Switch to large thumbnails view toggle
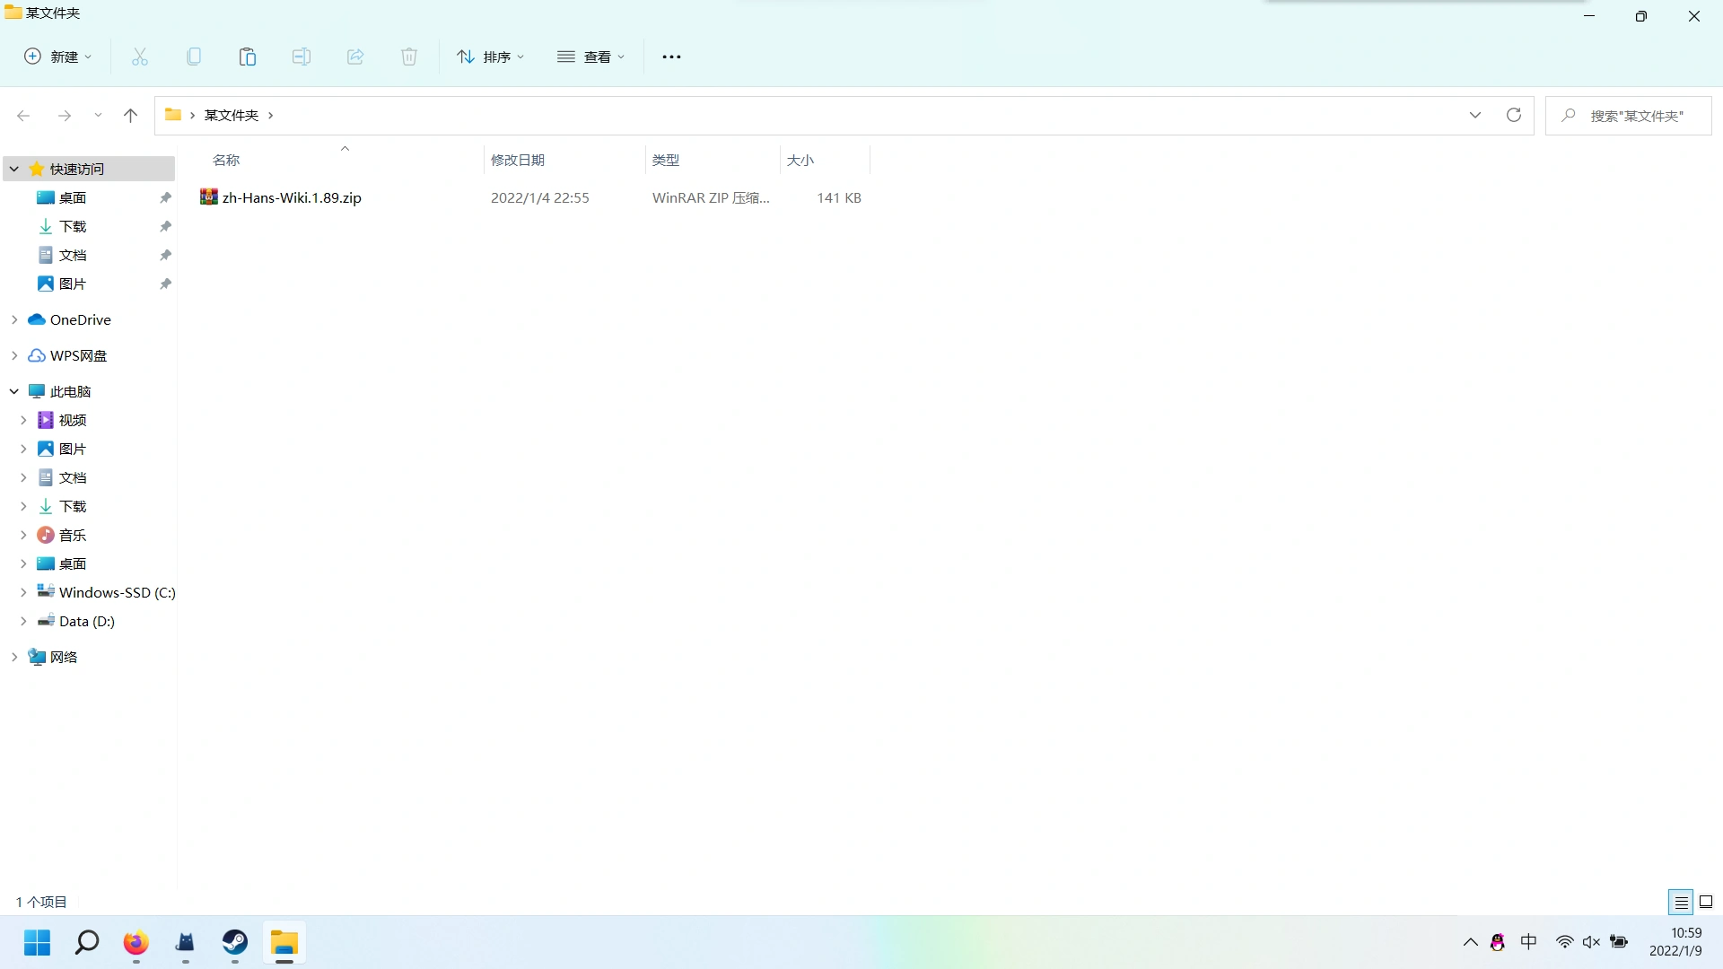Viewport: 1723px width, 969px height. tap(1706, 903)
